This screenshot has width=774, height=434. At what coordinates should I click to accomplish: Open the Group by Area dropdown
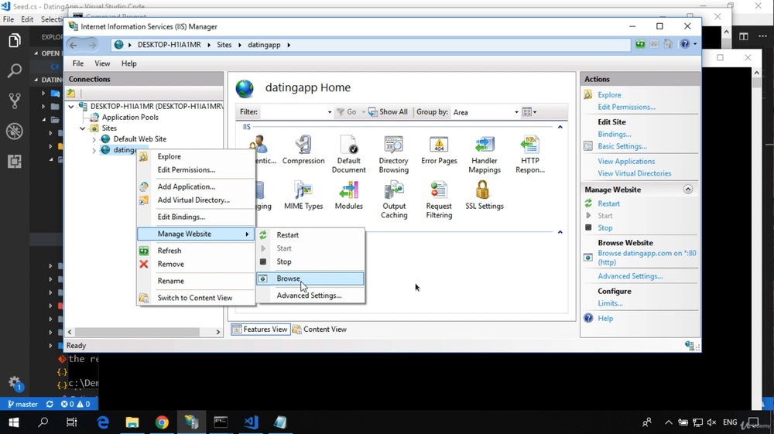516,112
